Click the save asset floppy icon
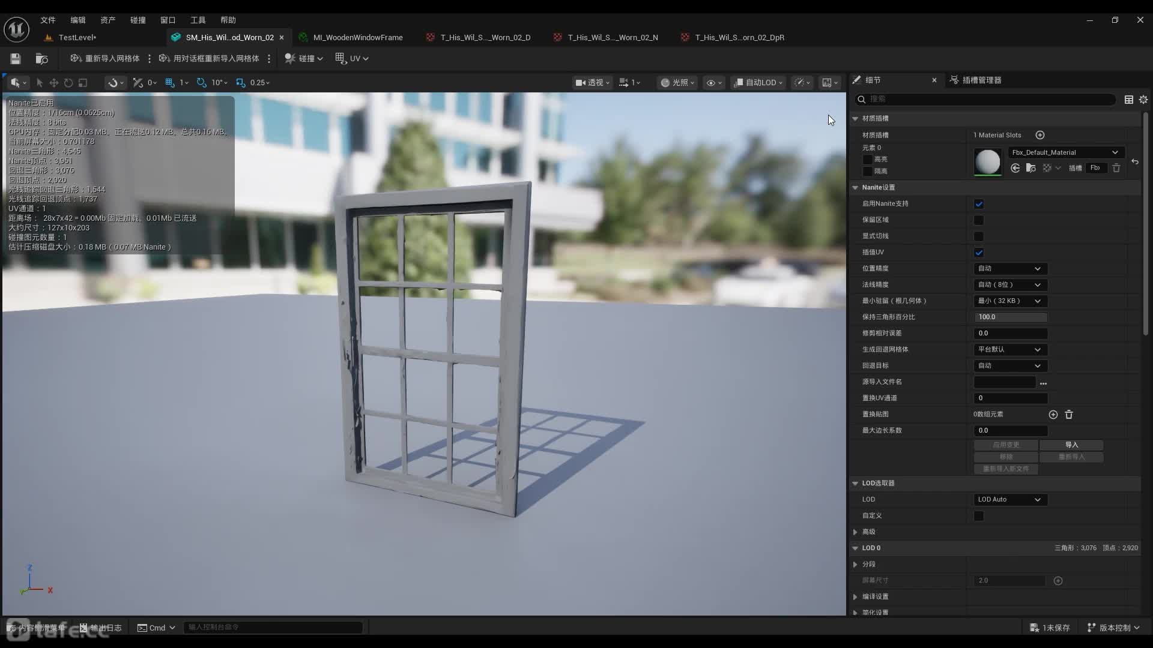 (16, 58)
